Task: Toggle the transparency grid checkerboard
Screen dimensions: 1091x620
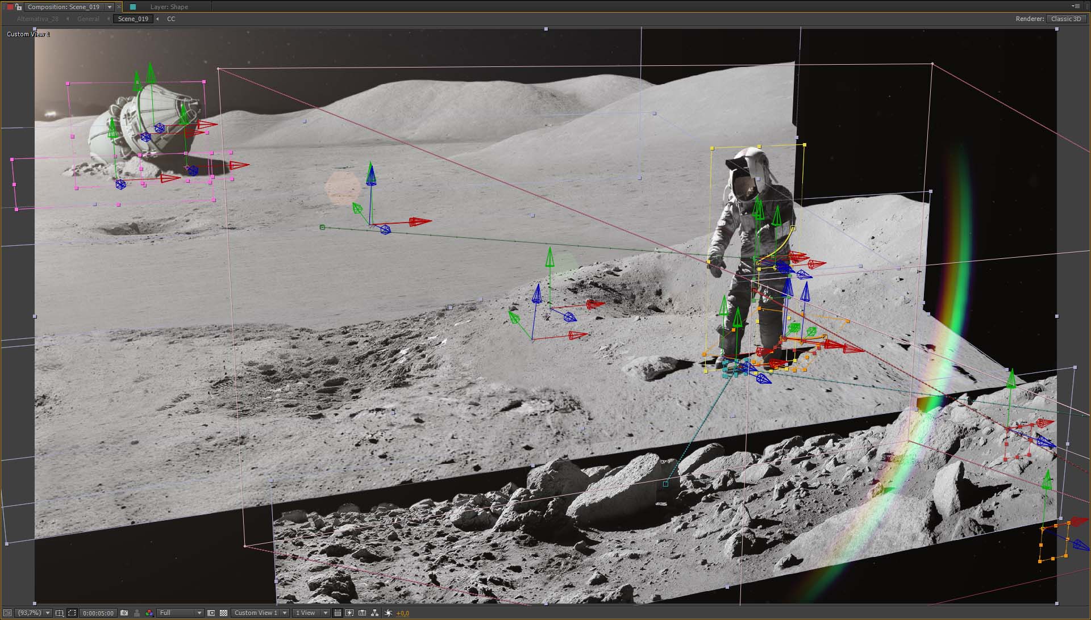Action: coord(223,613)
